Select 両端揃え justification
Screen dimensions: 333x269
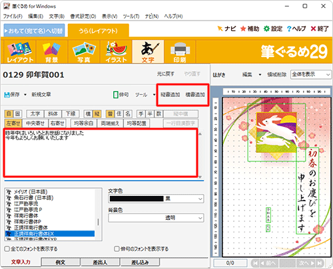coord(110,124)
